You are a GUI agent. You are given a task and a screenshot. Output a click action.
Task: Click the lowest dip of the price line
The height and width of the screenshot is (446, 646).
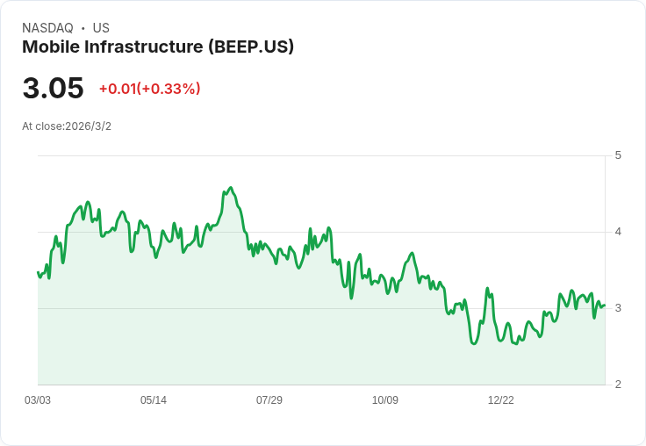click(x=474, y=343)
